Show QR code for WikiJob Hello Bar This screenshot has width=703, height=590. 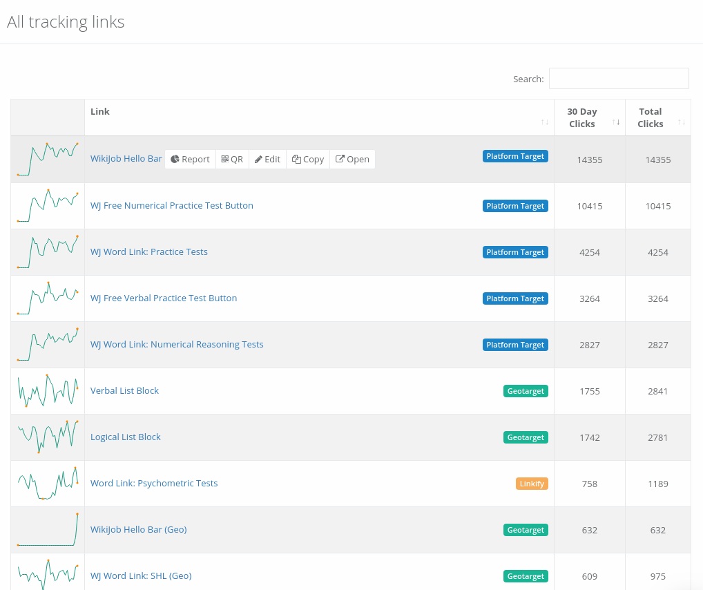pos(232,160)
